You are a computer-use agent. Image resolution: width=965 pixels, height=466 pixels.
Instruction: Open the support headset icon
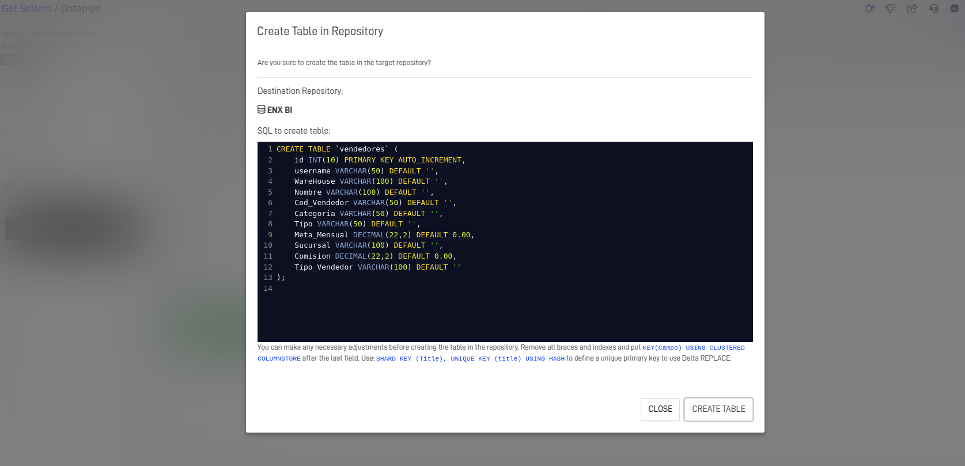[x=934, y=9]
